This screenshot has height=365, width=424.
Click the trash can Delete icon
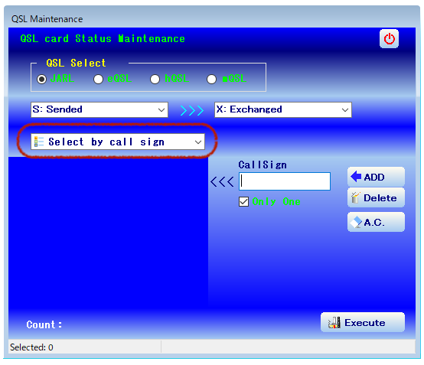355,197
